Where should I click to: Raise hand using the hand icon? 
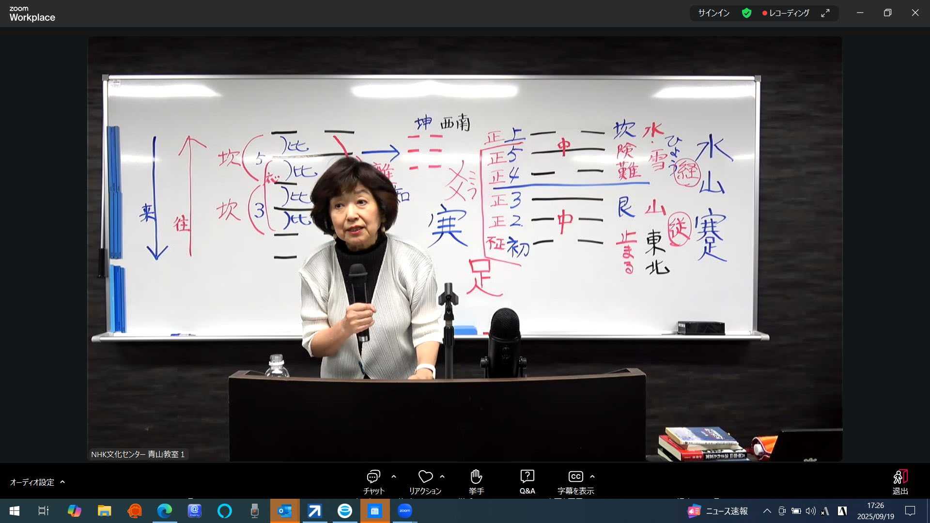click(476, 477)
